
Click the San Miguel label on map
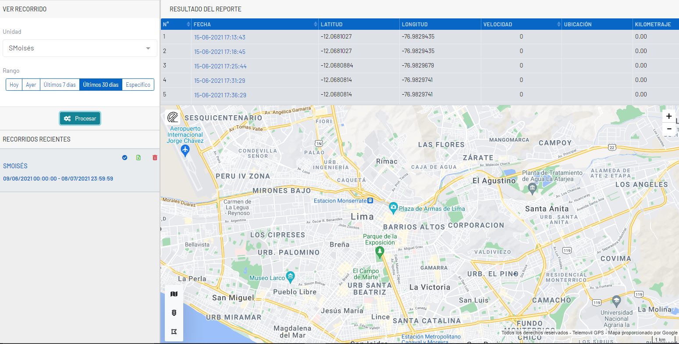tap(233, 298)
